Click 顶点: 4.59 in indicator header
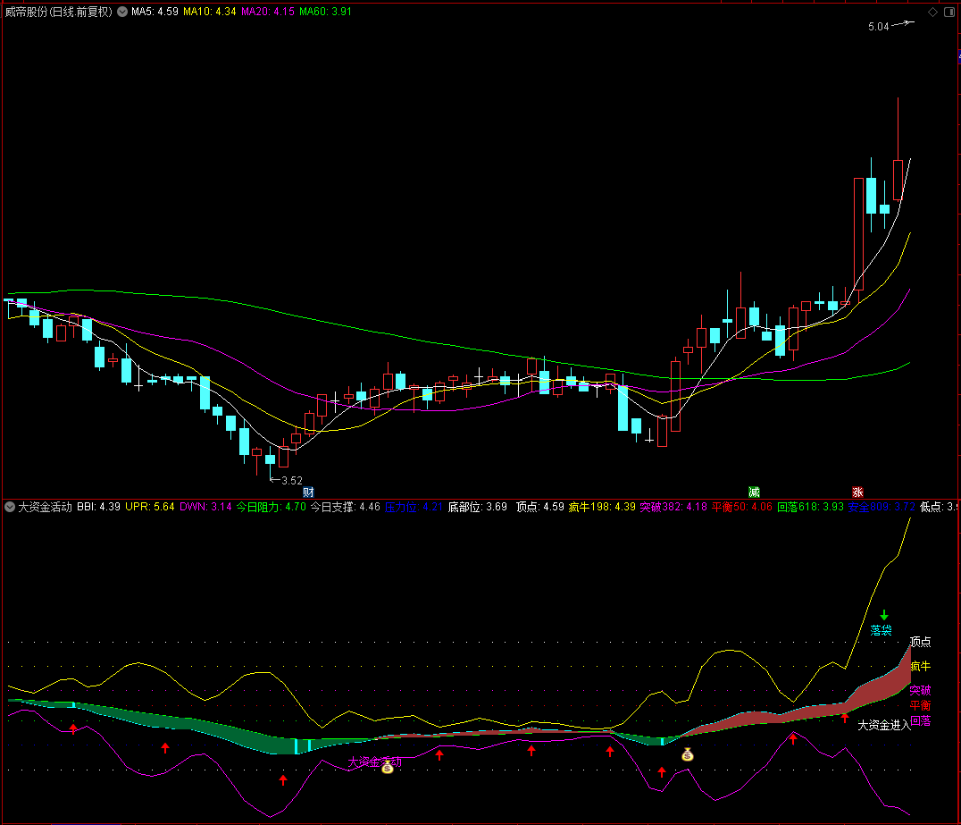Screen dimensions: 961x825 (540, 507)
